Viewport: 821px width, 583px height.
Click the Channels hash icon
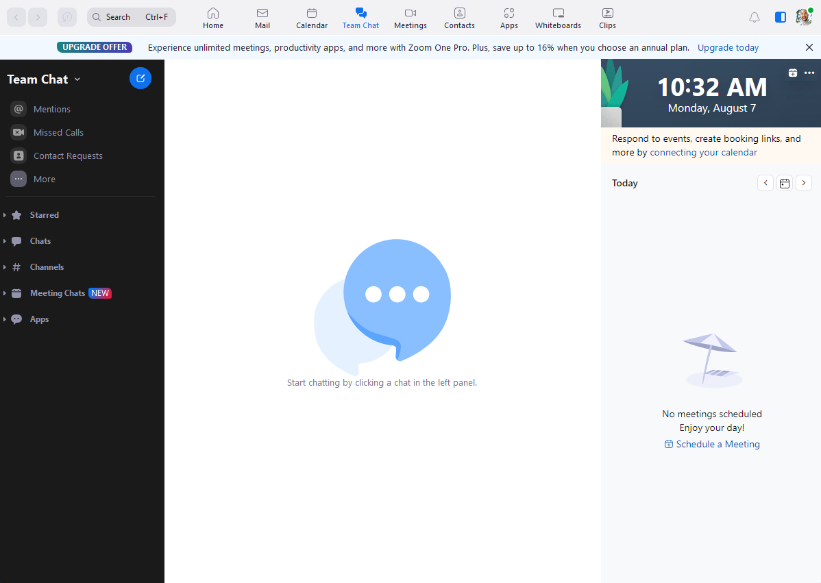(16, 267)
